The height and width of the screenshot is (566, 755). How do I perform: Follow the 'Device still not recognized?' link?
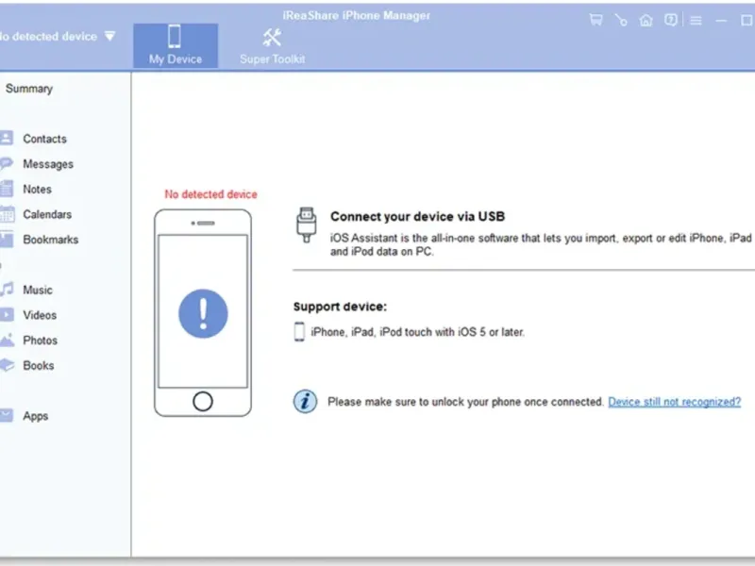click(x=674, y=402)
